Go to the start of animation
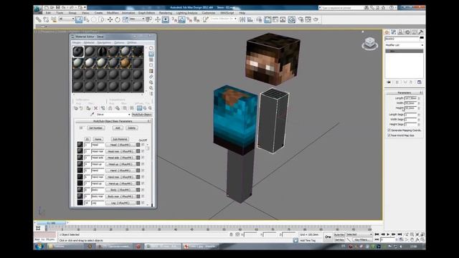 tap(377, 234)
